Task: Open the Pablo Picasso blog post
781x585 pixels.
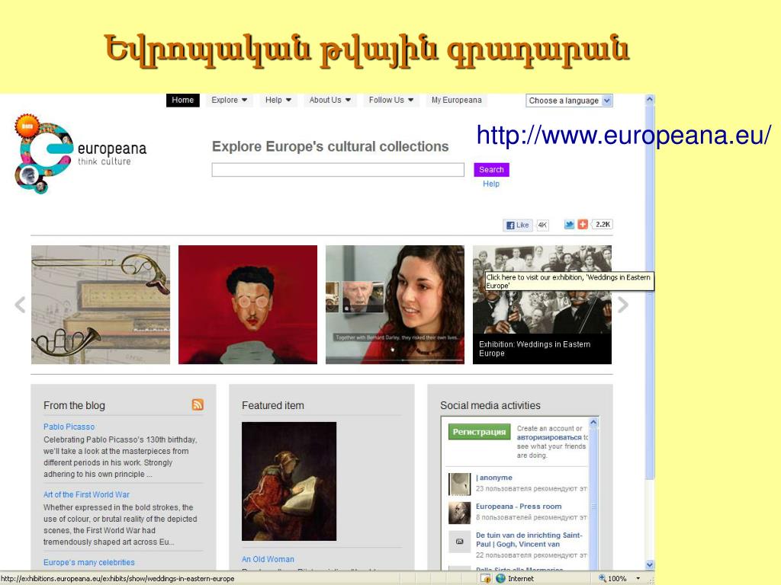Action: tap(69, 427)
